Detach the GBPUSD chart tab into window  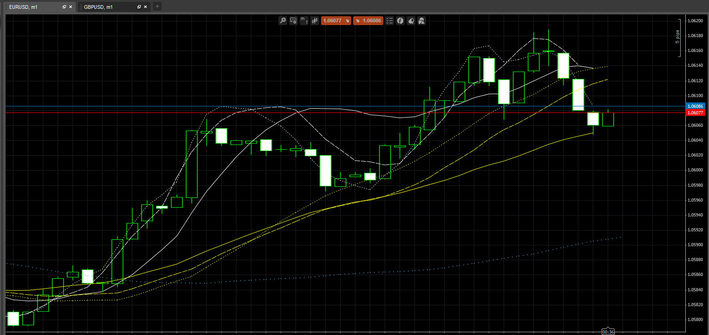pos(139,7)
